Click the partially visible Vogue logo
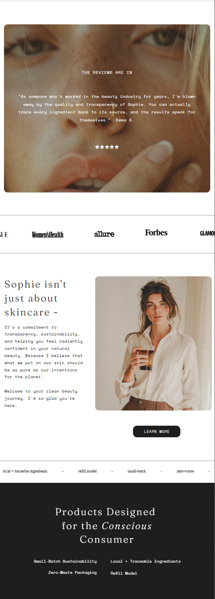 (4, 234)
